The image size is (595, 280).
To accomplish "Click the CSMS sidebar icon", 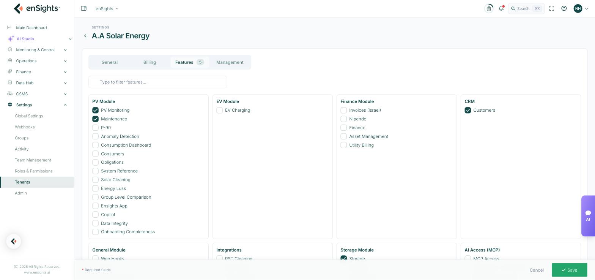I will click(x=10, y=93).
